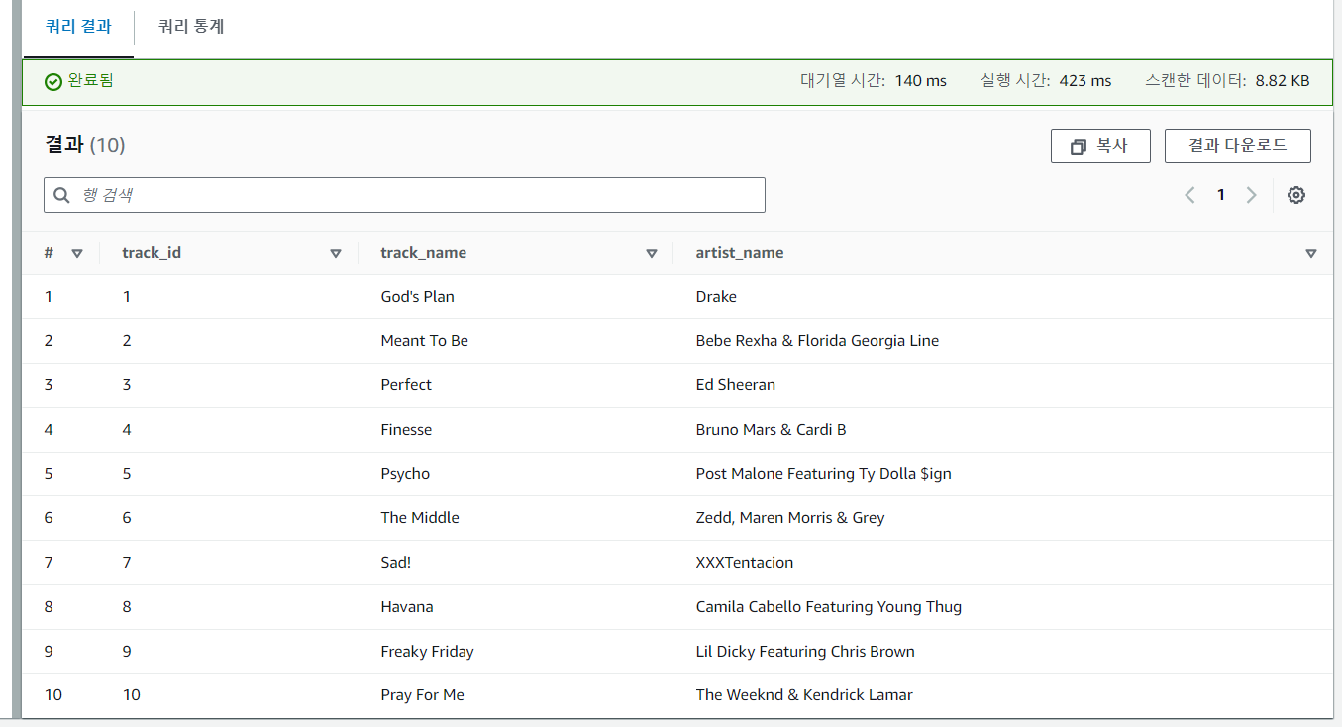The height and width of the screenshot is (727, 1342).
Task: Click the 완료됨 status label
Action: [x=90, y=81]
